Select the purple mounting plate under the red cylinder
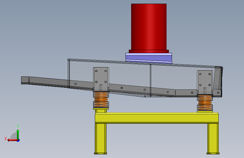This screenshot has height=158, width=244. coord(149,58)
